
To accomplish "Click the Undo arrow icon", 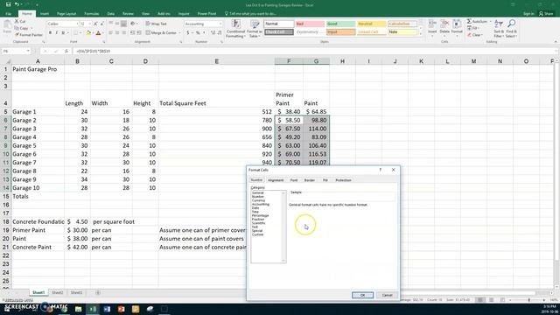I will (17, 4).
